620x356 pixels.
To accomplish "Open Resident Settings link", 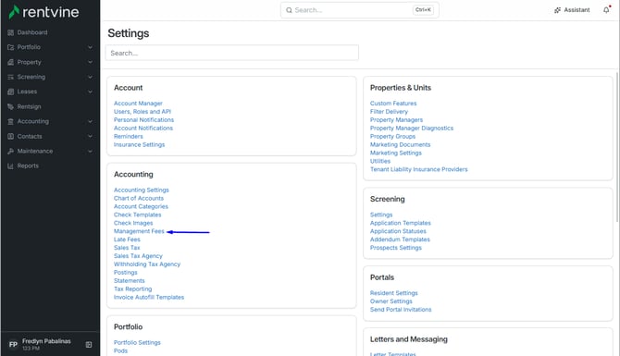I will click(x=394, y=293).
